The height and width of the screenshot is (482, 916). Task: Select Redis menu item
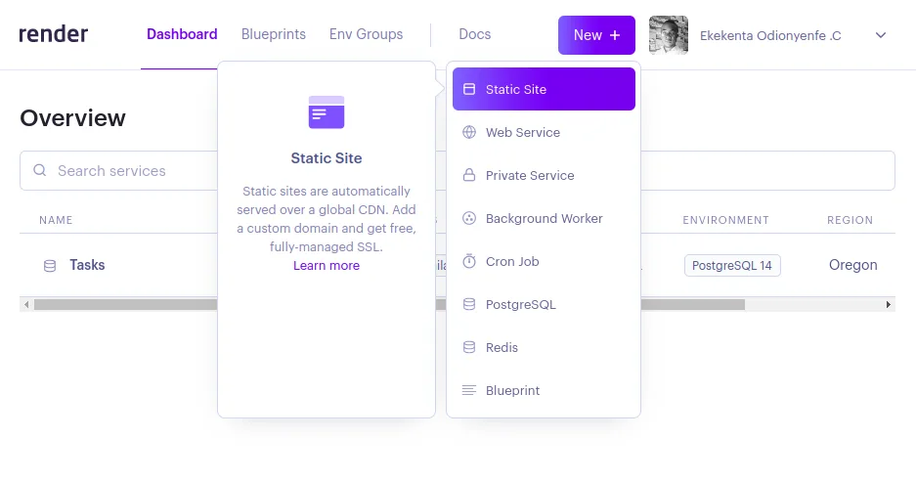pos(544,347)
